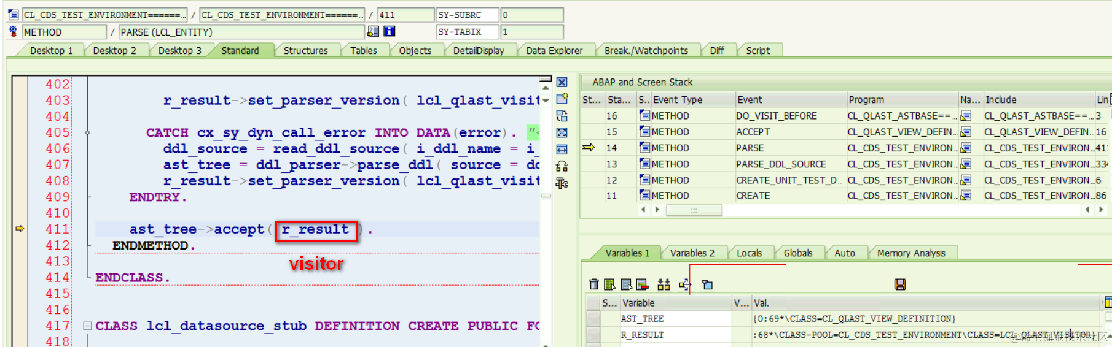1112x347 pixels.
Task: Switch to the Variables 2 tab
Action: coord(692,253)
